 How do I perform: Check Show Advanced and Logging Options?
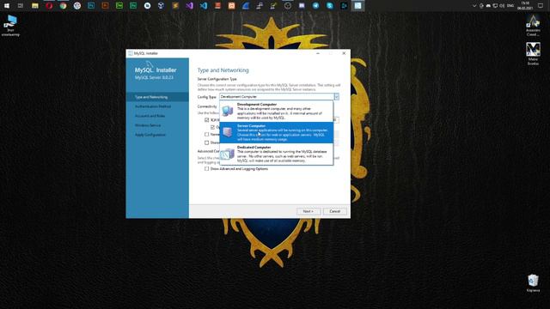tap(206, 169)
